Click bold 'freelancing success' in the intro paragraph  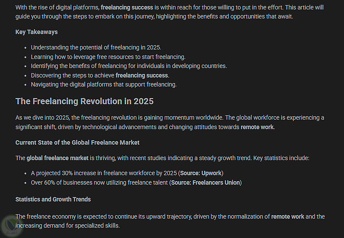point(127,8)
